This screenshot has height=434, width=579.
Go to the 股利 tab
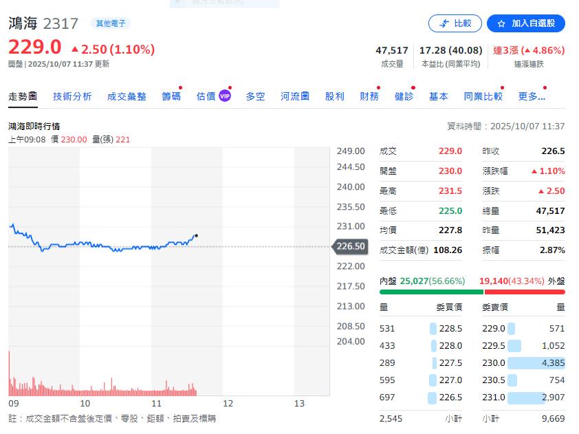[x=335, y=96]
